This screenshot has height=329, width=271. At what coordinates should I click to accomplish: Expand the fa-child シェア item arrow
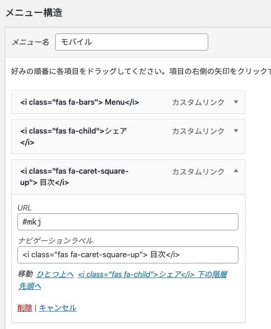pos(236,131)
